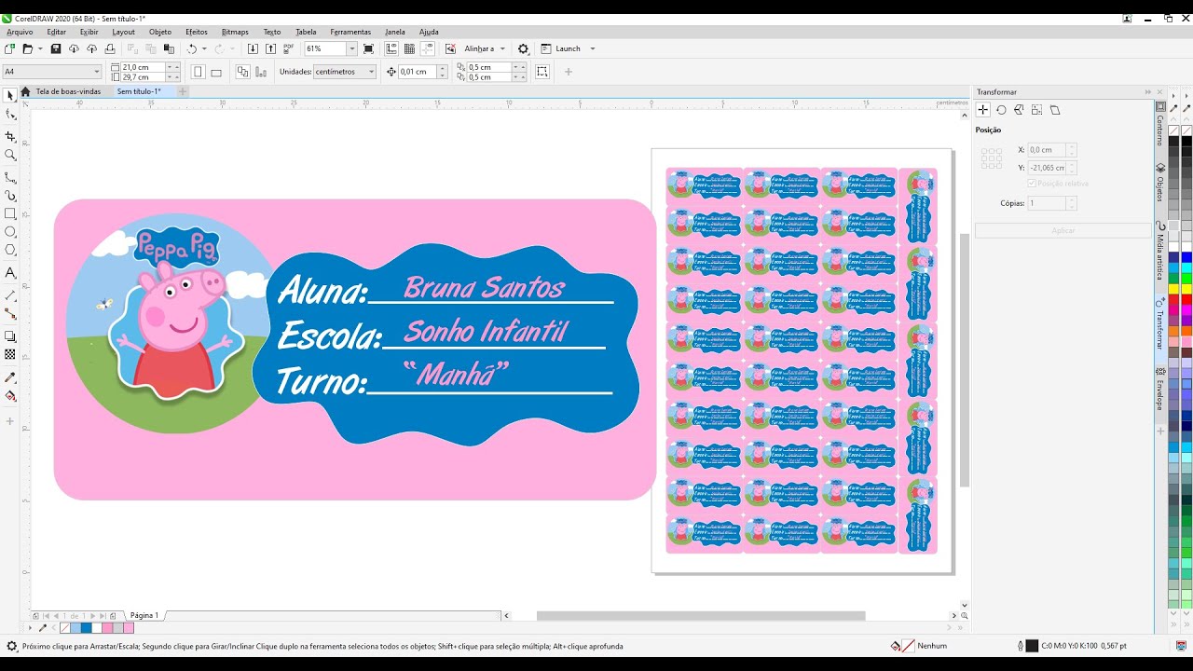The height and width of the screenshot is (671, 1193).
Task: Toggle the Posição relativa checkbox
Action: tap(1031, 184)
